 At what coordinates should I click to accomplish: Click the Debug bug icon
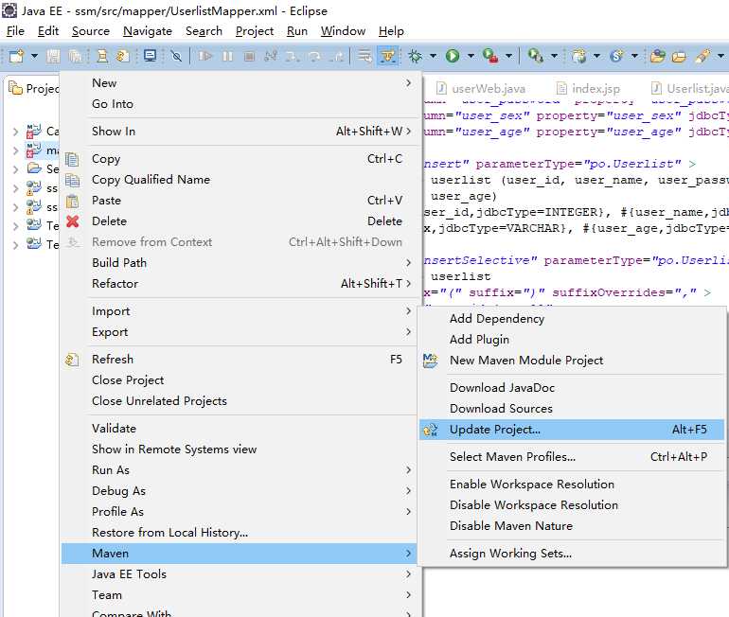(416, 56)
